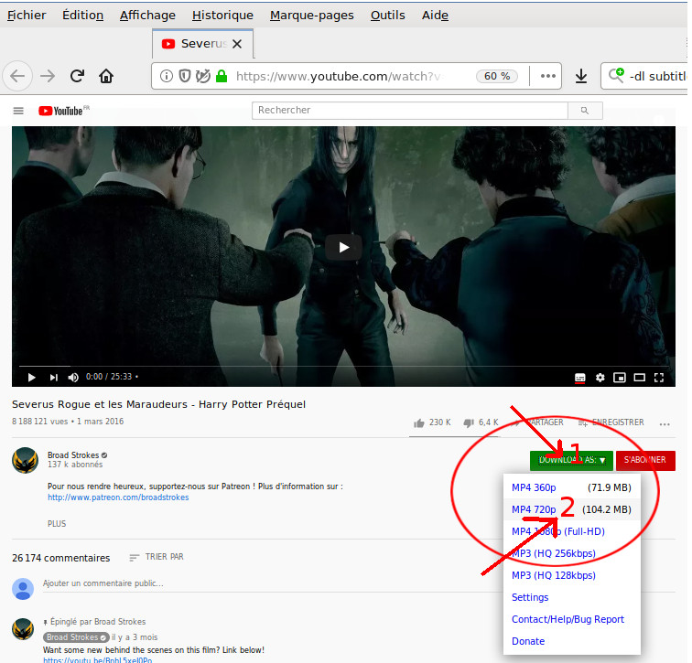Open the Marque-pages menu

click(x=311, y=16)
